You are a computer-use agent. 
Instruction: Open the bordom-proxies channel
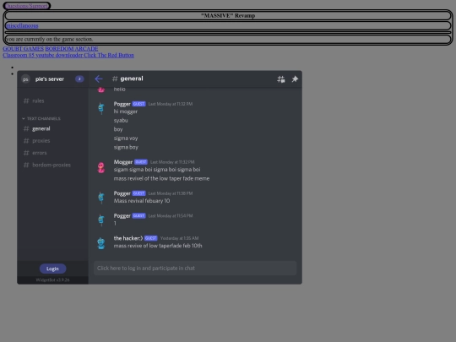tap(52, 165)
